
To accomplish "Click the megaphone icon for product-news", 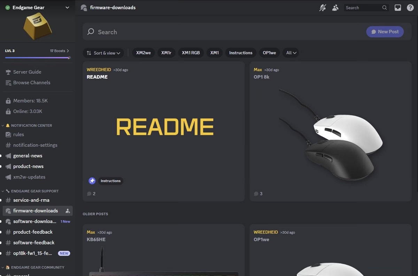I will pos(8,166).
